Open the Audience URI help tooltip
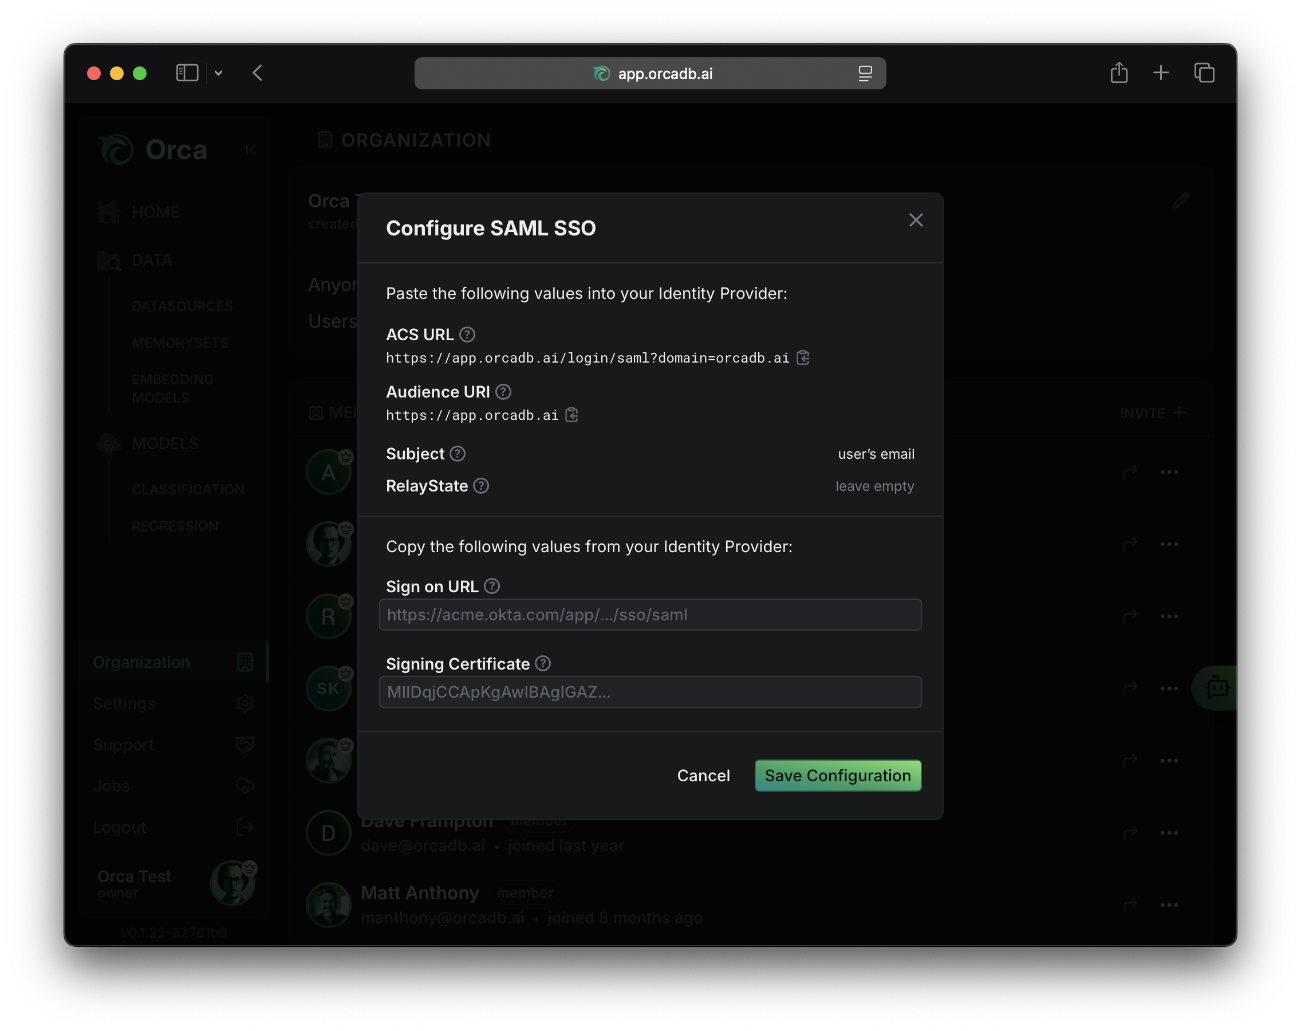Screen dimensions: 1301x1031 [x=503, y=392]
